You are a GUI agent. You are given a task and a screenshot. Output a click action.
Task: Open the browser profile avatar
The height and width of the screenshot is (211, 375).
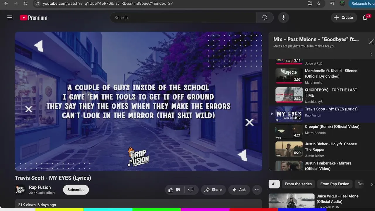[x=342, y=4]
